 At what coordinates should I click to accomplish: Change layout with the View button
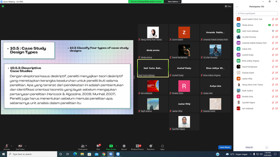tap(228, 6)
